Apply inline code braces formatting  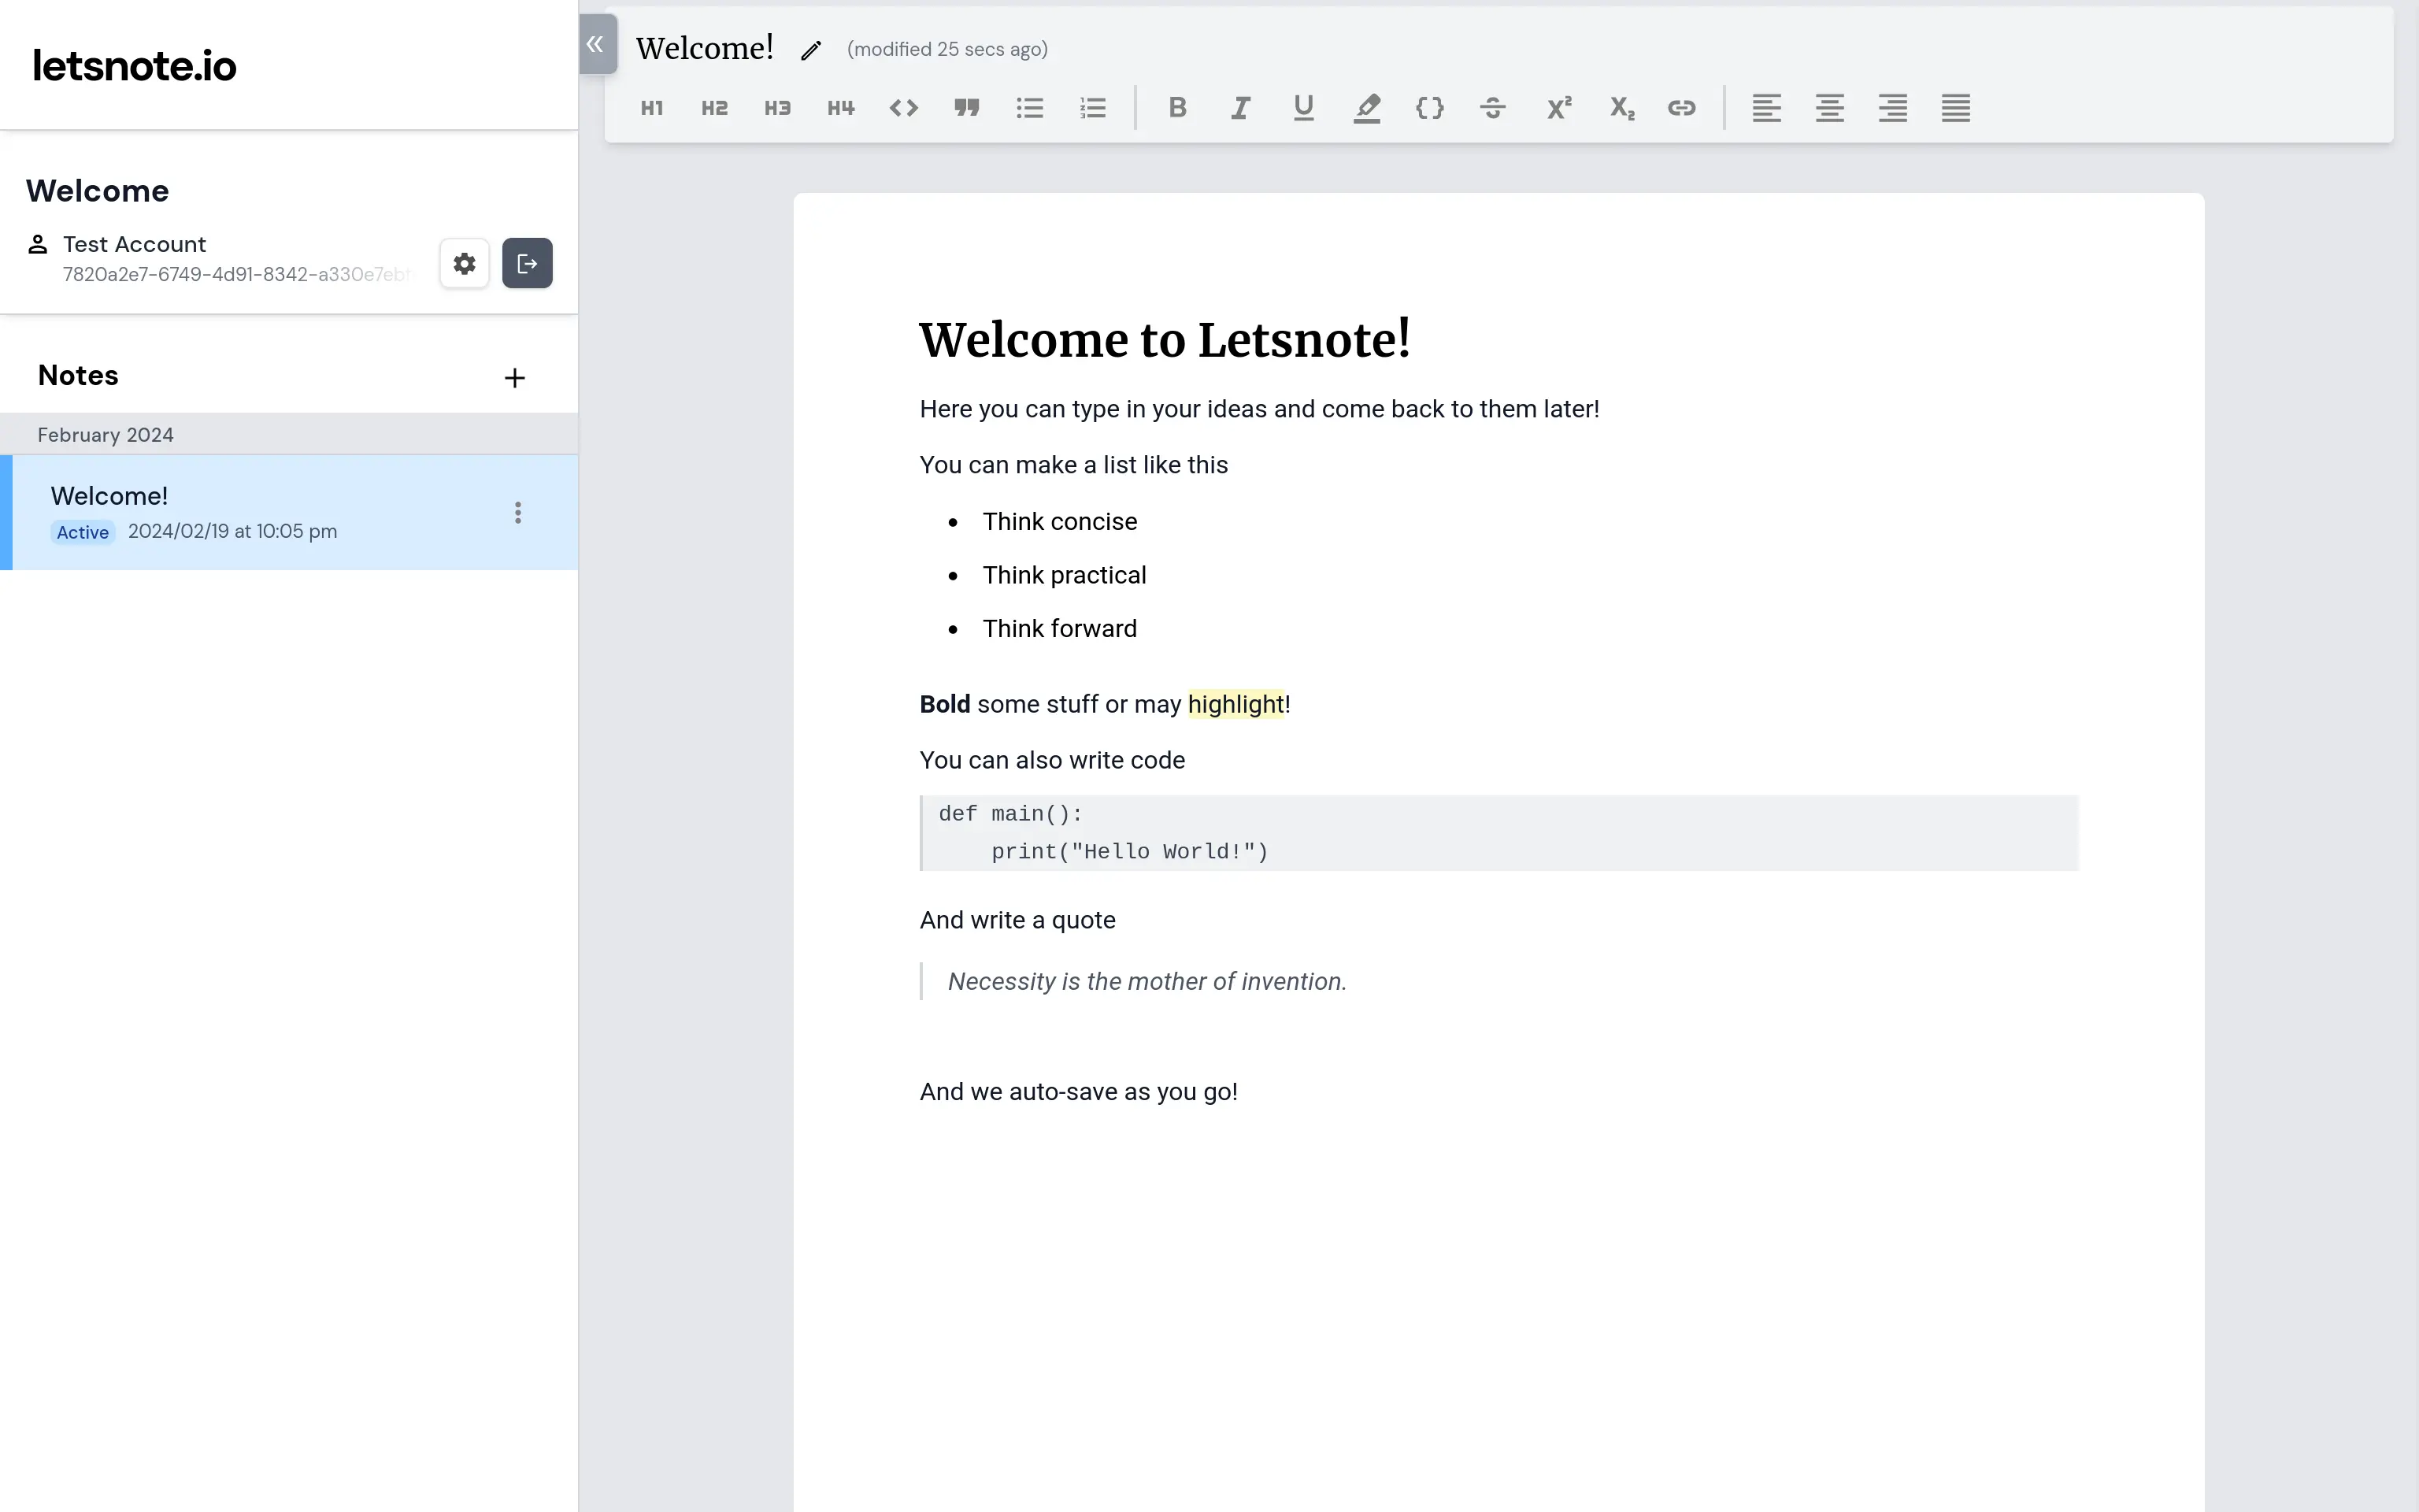pyautogui.click(x=1429, y=108)
